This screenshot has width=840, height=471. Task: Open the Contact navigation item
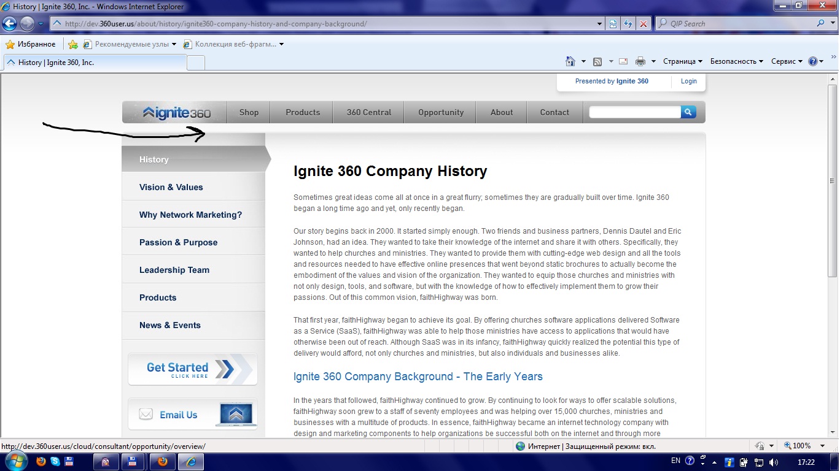[554, 112]
